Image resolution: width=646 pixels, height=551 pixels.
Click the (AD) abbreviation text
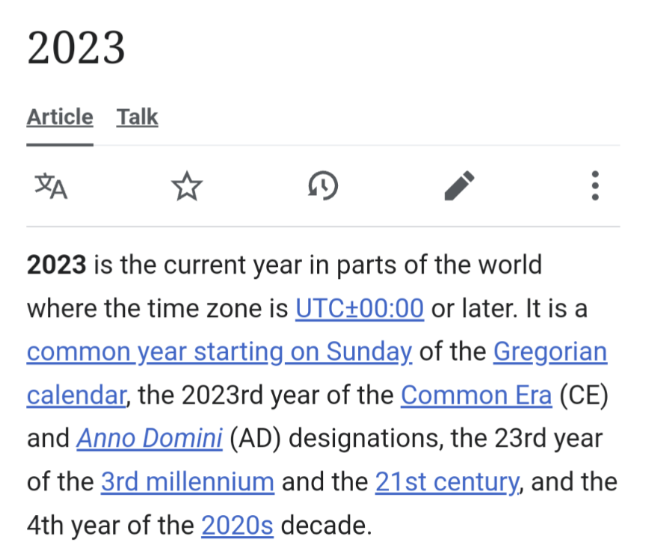click(256, 439)
